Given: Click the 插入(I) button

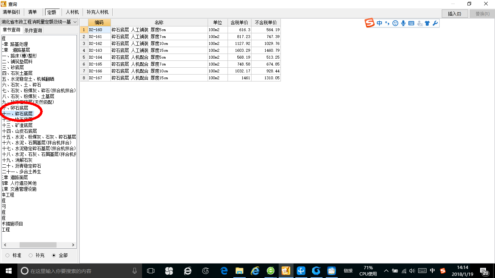Looking at the screenshot, I should coord(454,14).
